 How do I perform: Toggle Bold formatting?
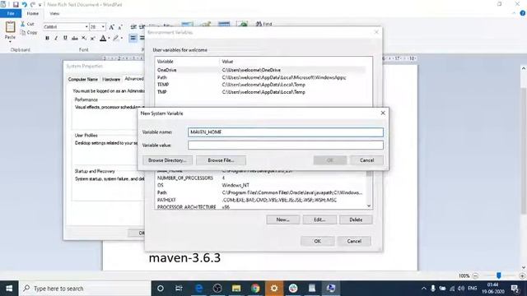point(47,39)
